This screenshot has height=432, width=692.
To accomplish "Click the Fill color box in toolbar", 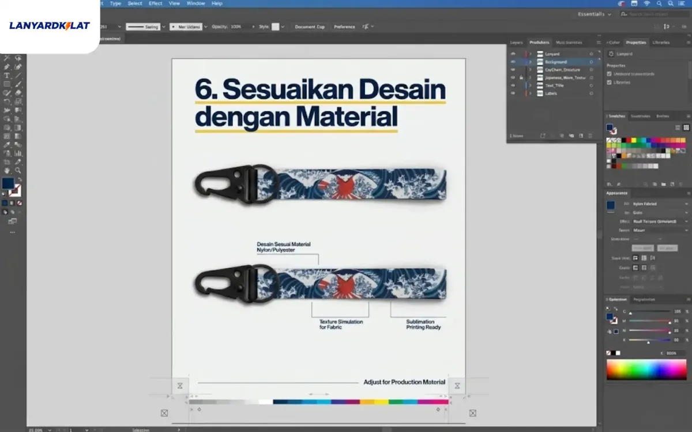I will pyautogui.click(x=8, y=184).
